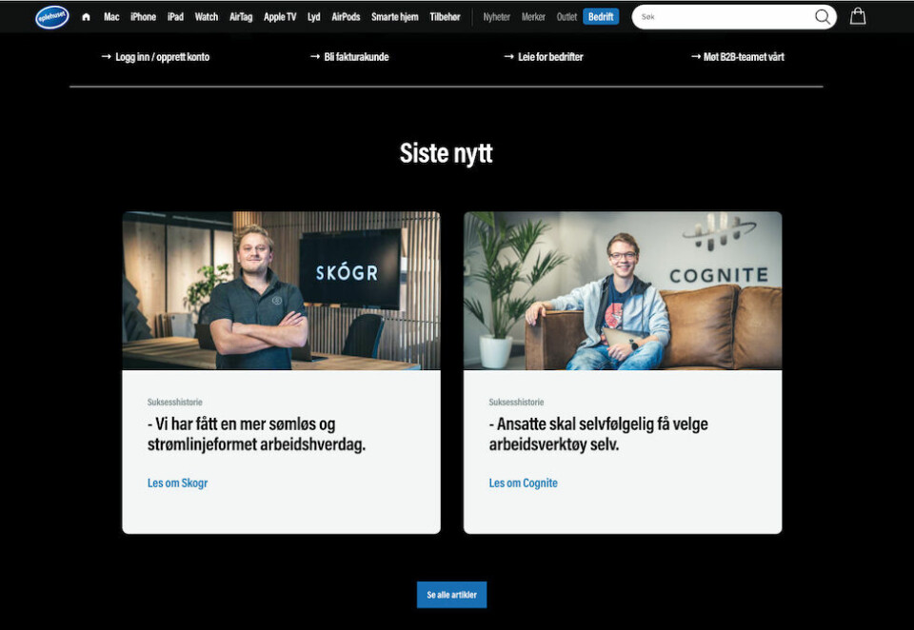This screenshot has width=914, height=630.
Task: Open Leie for bedrifter link
Action: 544,56
